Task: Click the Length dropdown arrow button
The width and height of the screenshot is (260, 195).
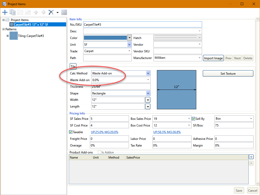Action: pos(148,106)
